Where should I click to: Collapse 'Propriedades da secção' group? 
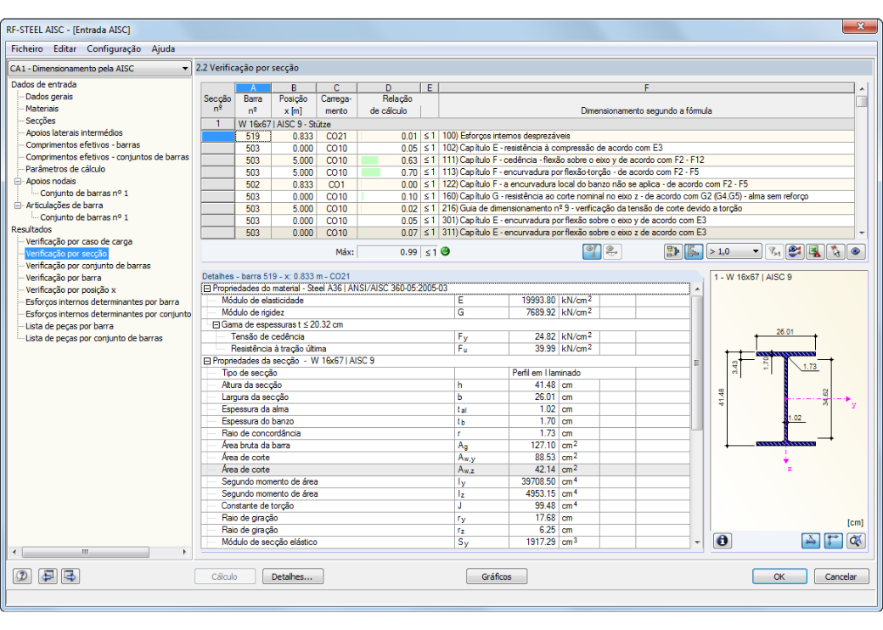point(206,361)
